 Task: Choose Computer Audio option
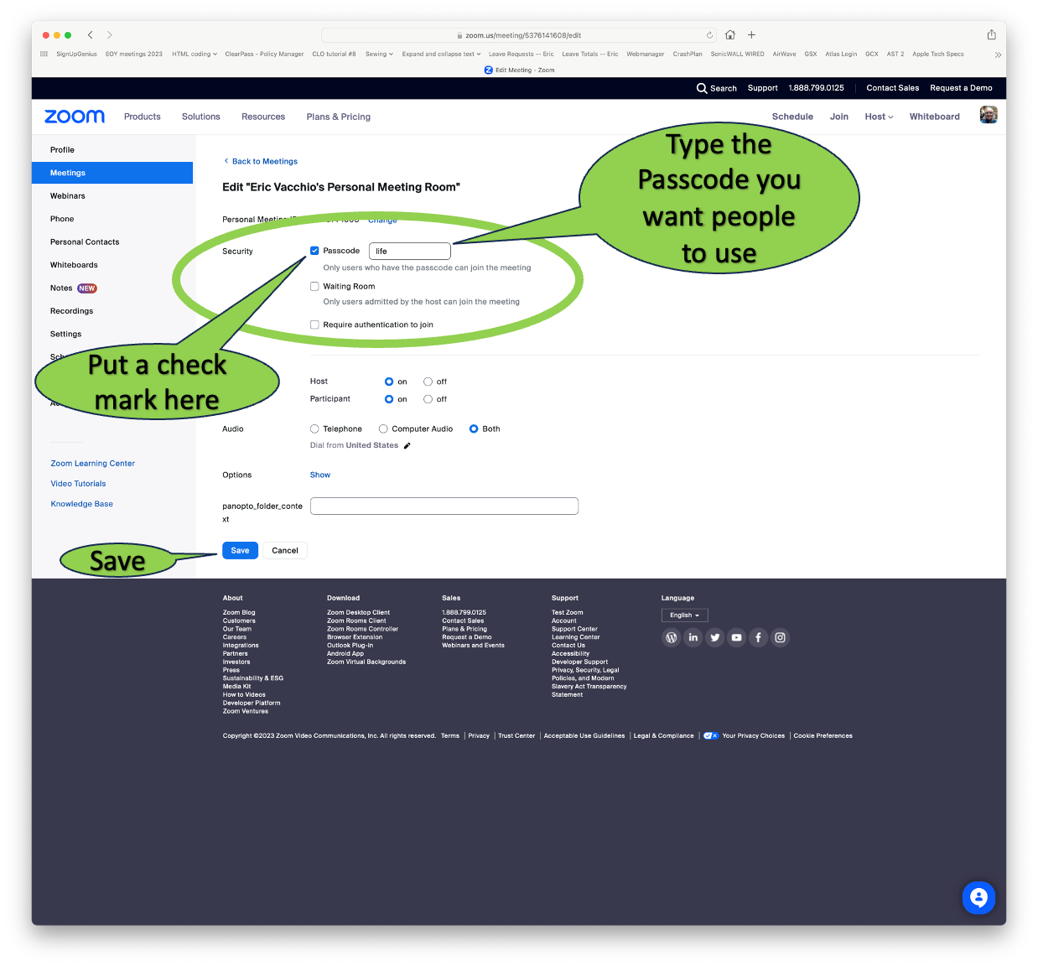tap(383, 428)
